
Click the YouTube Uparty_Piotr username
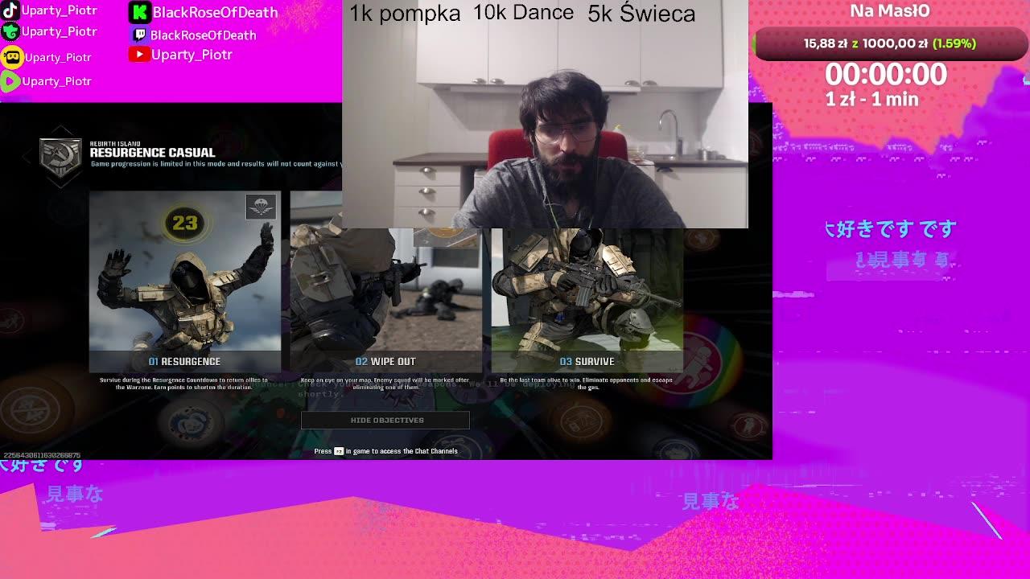192,55
